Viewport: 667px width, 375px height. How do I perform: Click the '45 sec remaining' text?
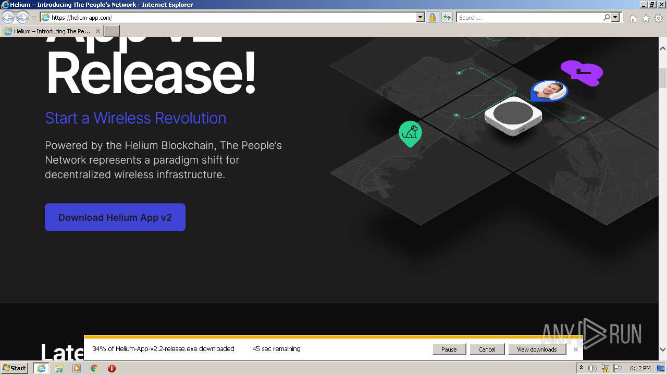pos(276,349)
